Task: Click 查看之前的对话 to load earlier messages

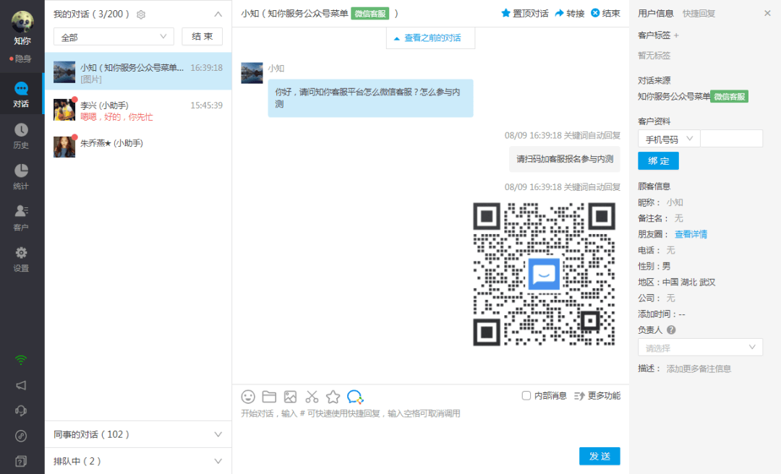Action: 430,38
